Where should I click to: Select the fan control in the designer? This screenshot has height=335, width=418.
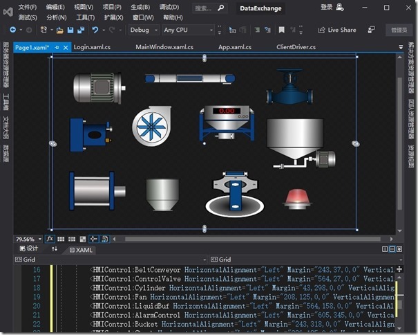click(152, 126)
